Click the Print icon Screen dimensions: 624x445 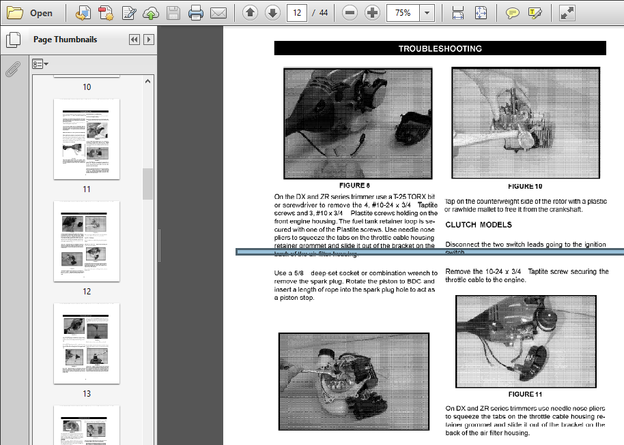coord(196,13)
